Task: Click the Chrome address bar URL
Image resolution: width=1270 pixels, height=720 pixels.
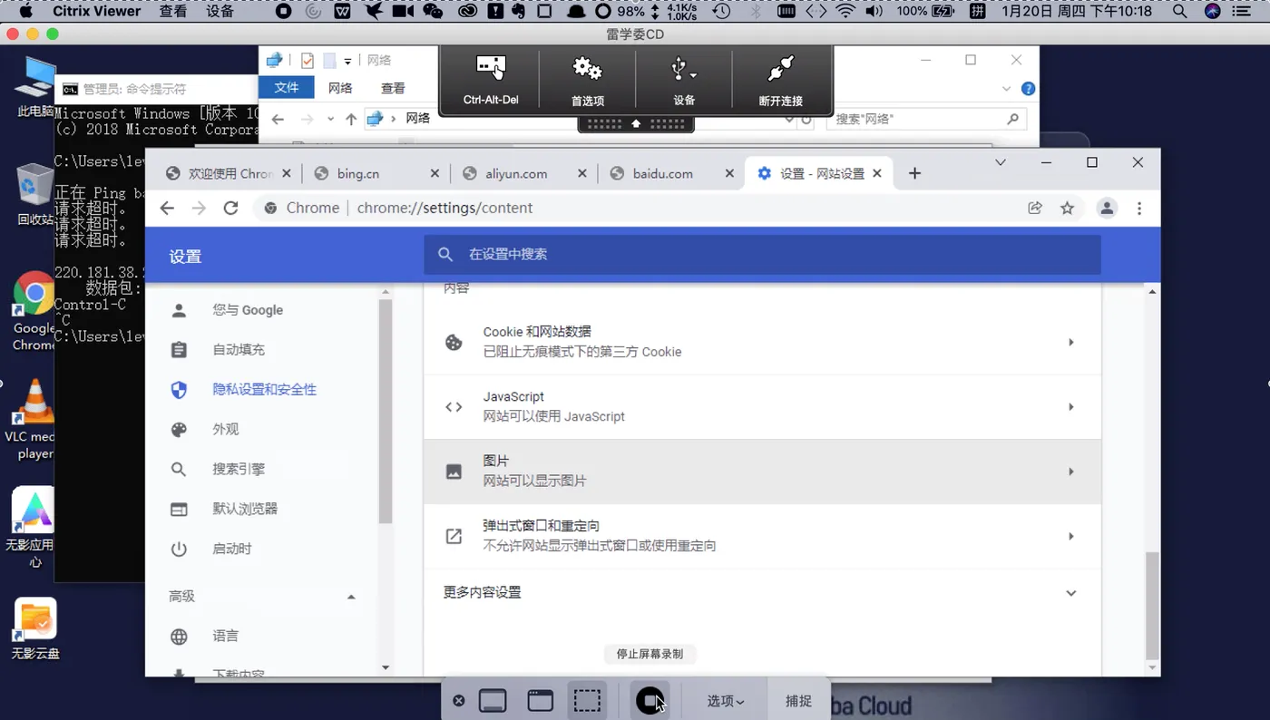Action: pyautogui.click(x=444, y=208)
